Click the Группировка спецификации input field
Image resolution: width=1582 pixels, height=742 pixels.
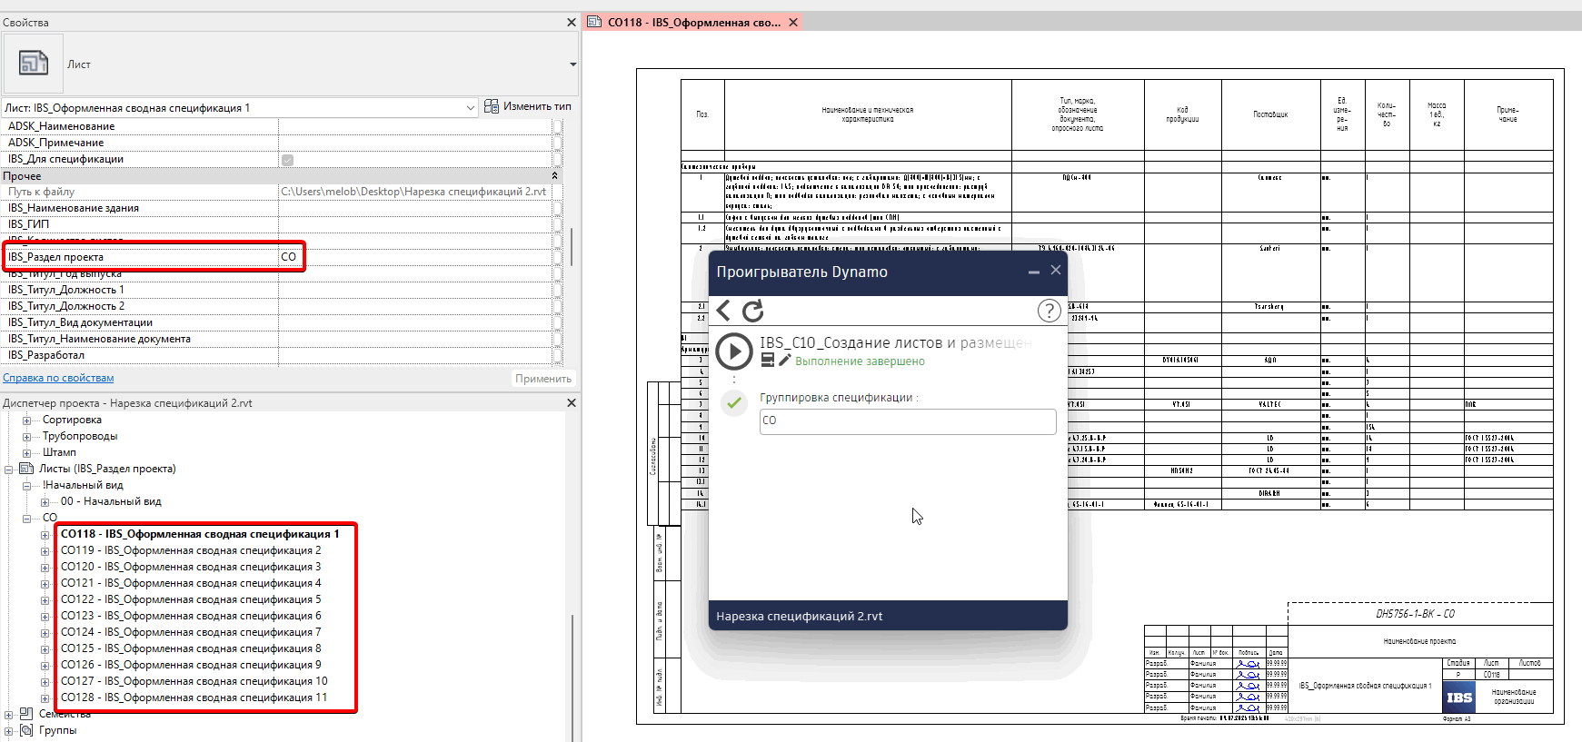pos(908,420)
